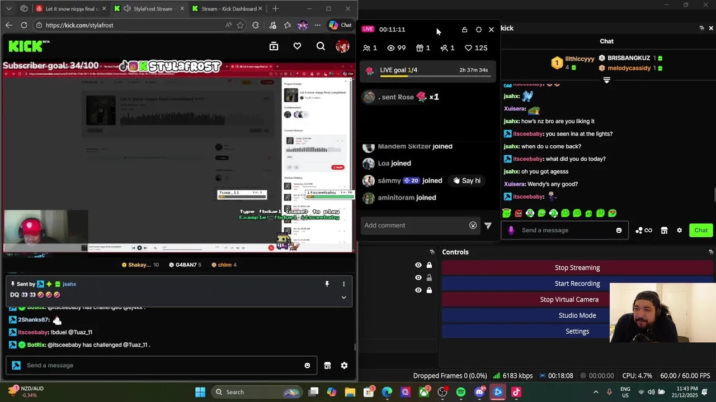The image size is (716, 402).
Task: Toggle first source visibility eye in OBS
Action: [418, 265]
